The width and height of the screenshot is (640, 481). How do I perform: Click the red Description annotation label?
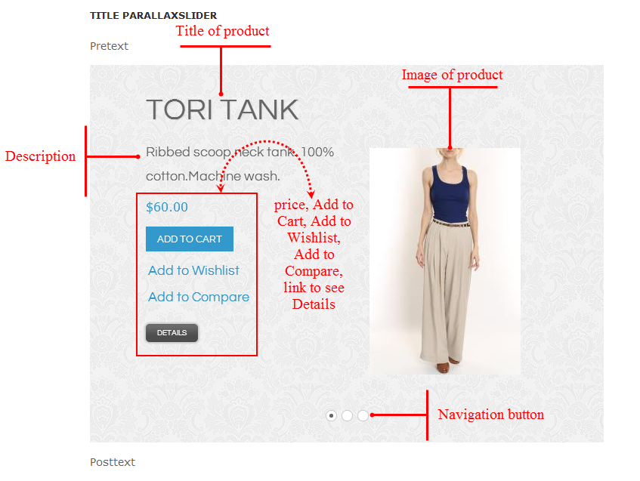click(40, 156)
